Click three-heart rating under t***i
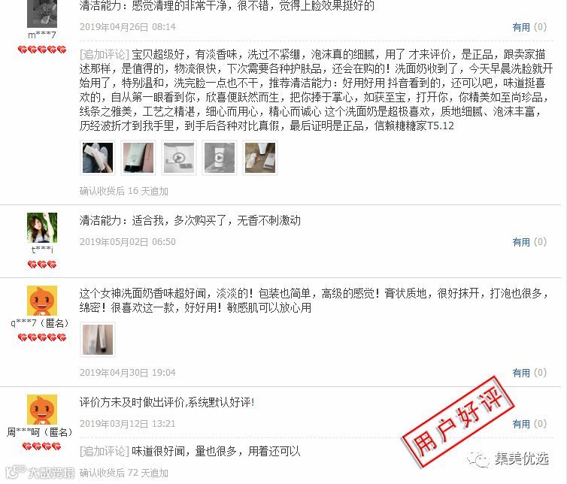Viewport: 567px width, 484px height. [42, 265]
